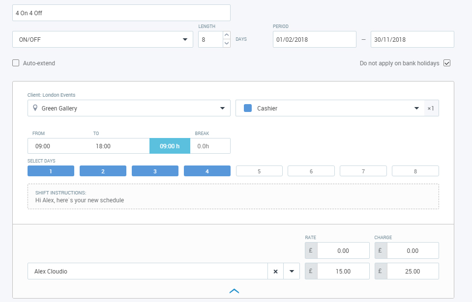
Task: Select day 8 button in Select Days
Action: (415, 171)
